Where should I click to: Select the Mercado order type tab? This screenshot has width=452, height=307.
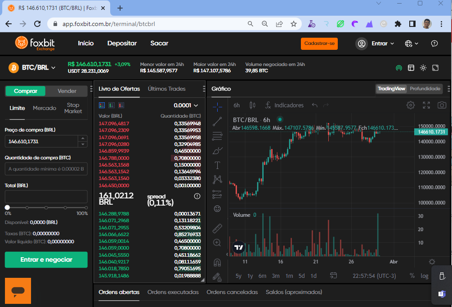45,108
